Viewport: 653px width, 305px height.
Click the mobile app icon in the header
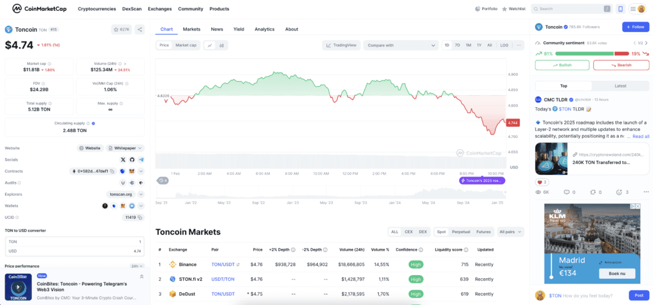(620, 9)
